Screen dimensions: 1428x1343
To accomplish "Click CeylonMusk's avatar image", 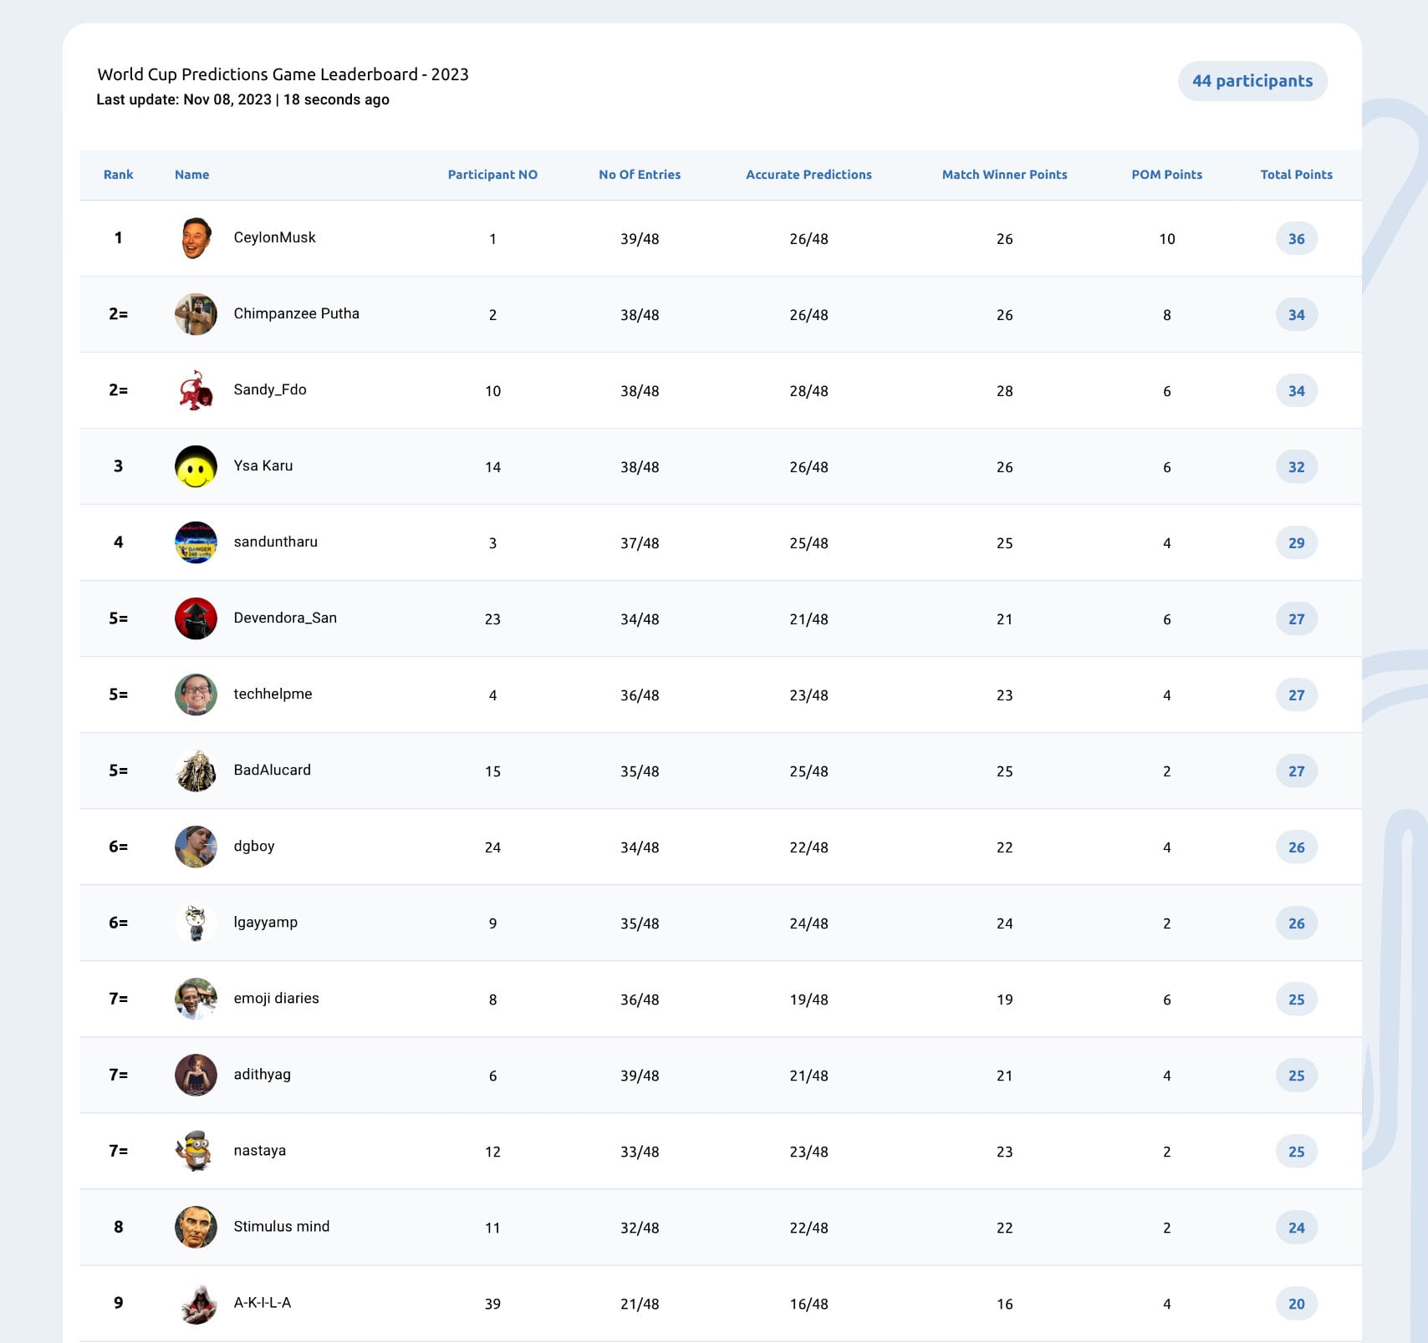I will click(x=196, y=238).
